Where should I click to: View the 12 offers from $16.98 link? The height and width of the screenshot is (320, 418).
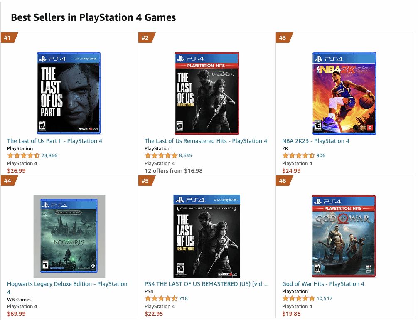[173, 171]
